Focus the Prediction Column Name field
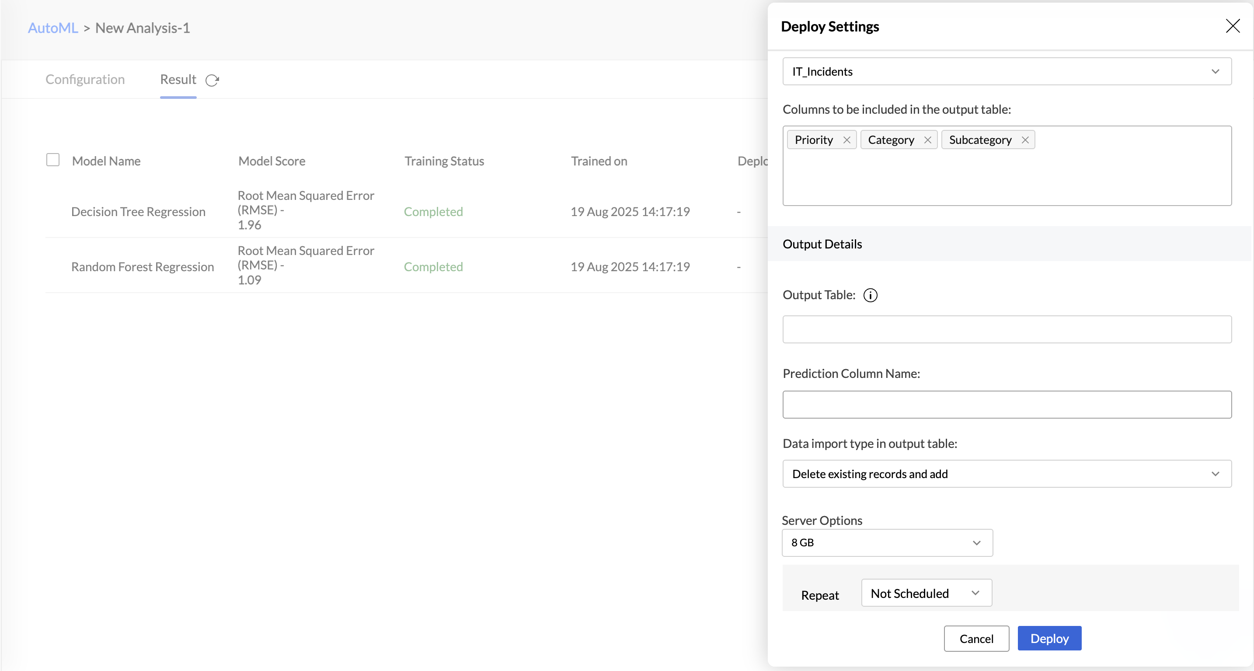1254x671 pixels. click(x=1006, y=405)
